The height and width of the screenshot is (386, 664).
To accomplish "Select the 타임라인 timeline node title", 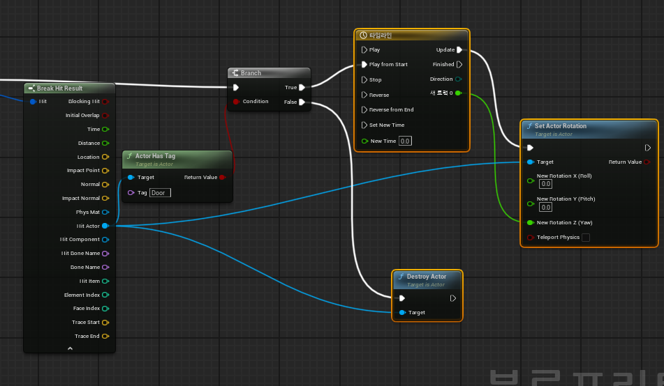I will [x=381, y=36].
